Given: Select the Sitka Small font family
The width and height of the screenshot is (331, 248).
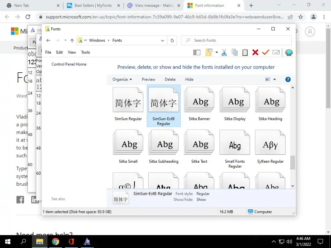Looking at the screenshot, I should (128, 147).
